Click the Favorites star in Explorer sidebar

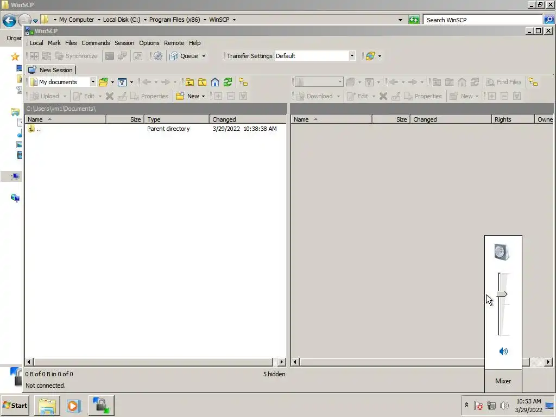click(15, 56)
